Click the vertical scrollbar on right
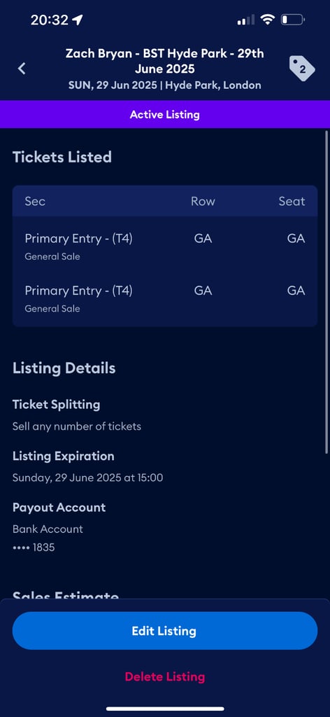The image size is (330, 717). click(x=327, y=293)
